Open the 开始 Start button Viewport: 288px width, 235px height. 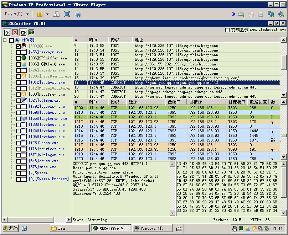[x=10, y=228]
